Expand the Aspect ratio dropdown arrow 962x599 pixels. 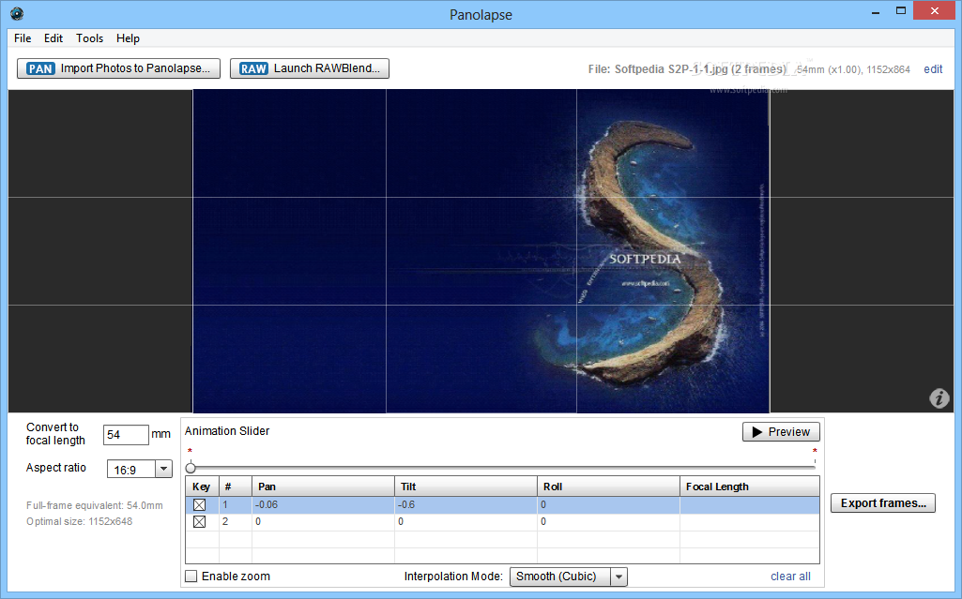pos(163,469)
